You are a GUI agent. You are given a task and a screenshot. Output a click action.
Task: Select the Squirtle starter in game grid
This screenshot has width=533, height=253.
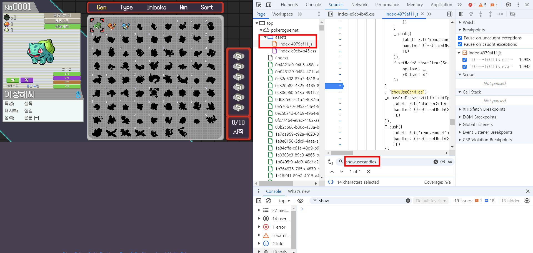pos(126,26)
